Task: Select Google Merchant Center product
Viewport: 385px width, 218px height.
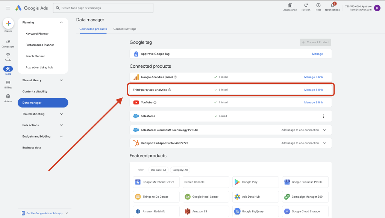Action: pyautogui.click(x=156, y=182)
